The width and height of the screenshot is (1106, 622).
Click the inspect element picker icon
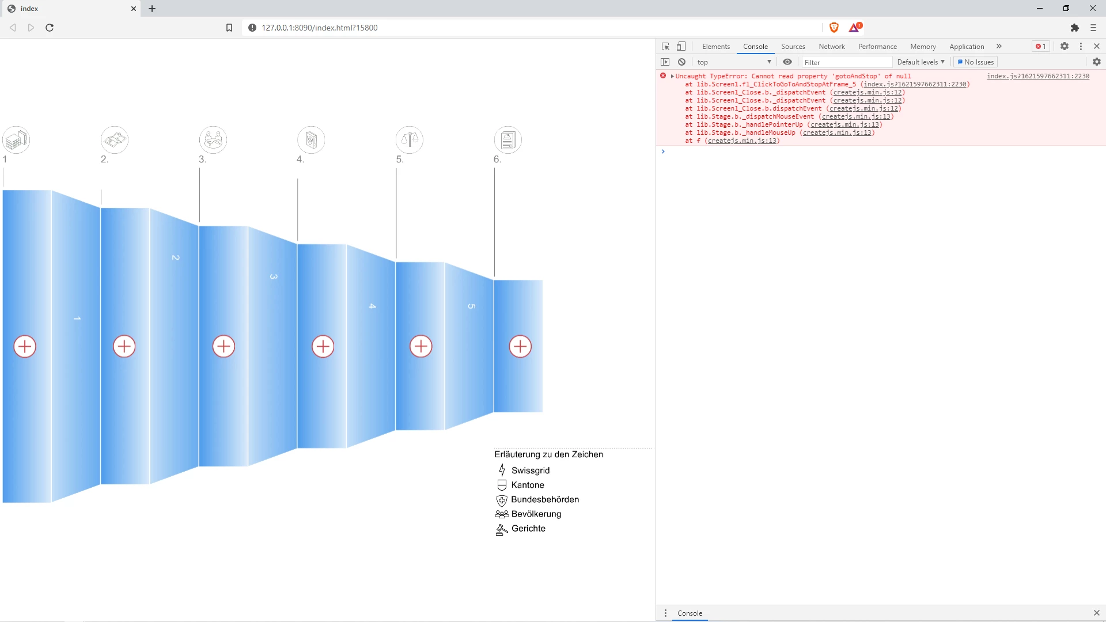[x=665, y=46]
